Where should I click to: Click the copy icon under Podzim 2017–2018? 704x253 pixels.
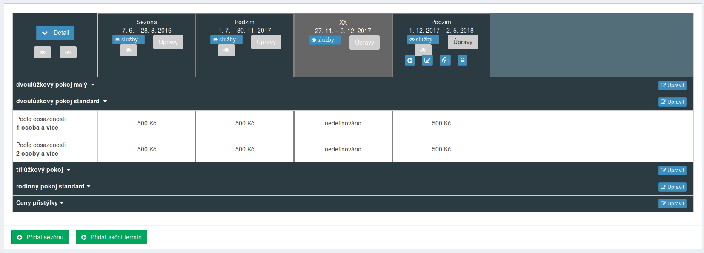[x=445, y=60]
